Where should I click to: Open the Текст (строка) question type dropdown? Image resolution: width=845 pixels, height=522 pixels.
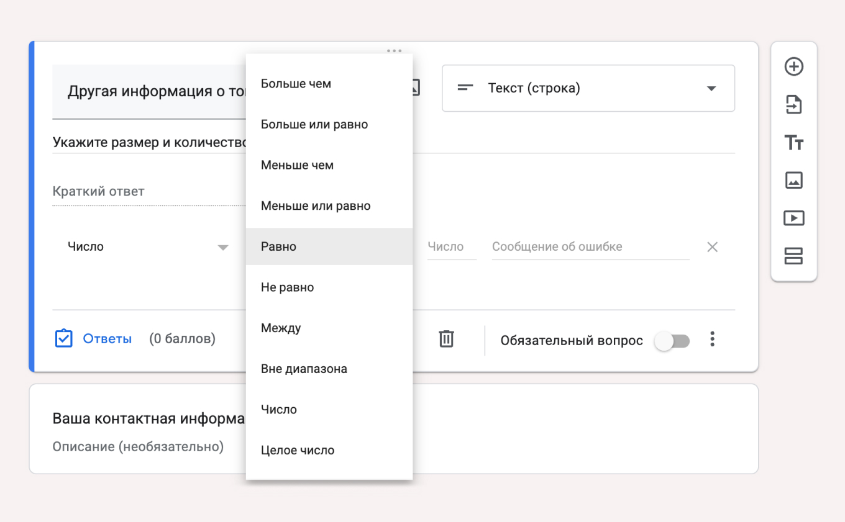click(x=588, y=88)
